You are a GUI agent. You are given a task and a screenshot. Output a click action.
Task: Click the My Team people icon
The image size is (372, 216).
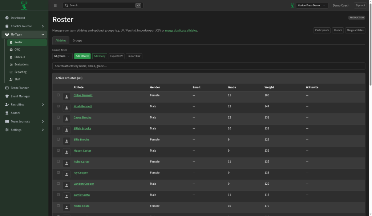(7, 35)
